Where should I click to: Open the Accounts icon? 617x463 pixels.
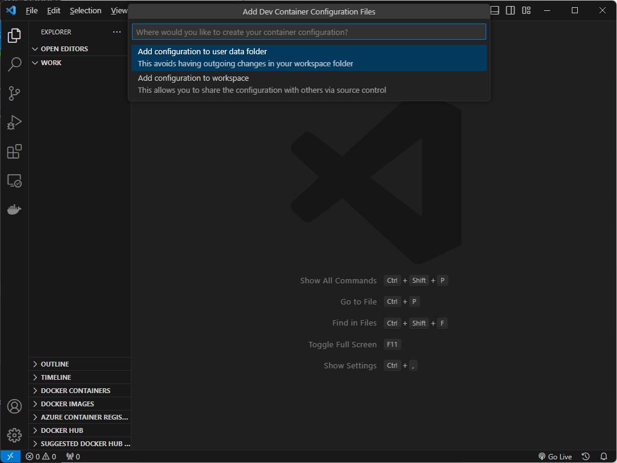click(14, 406)
